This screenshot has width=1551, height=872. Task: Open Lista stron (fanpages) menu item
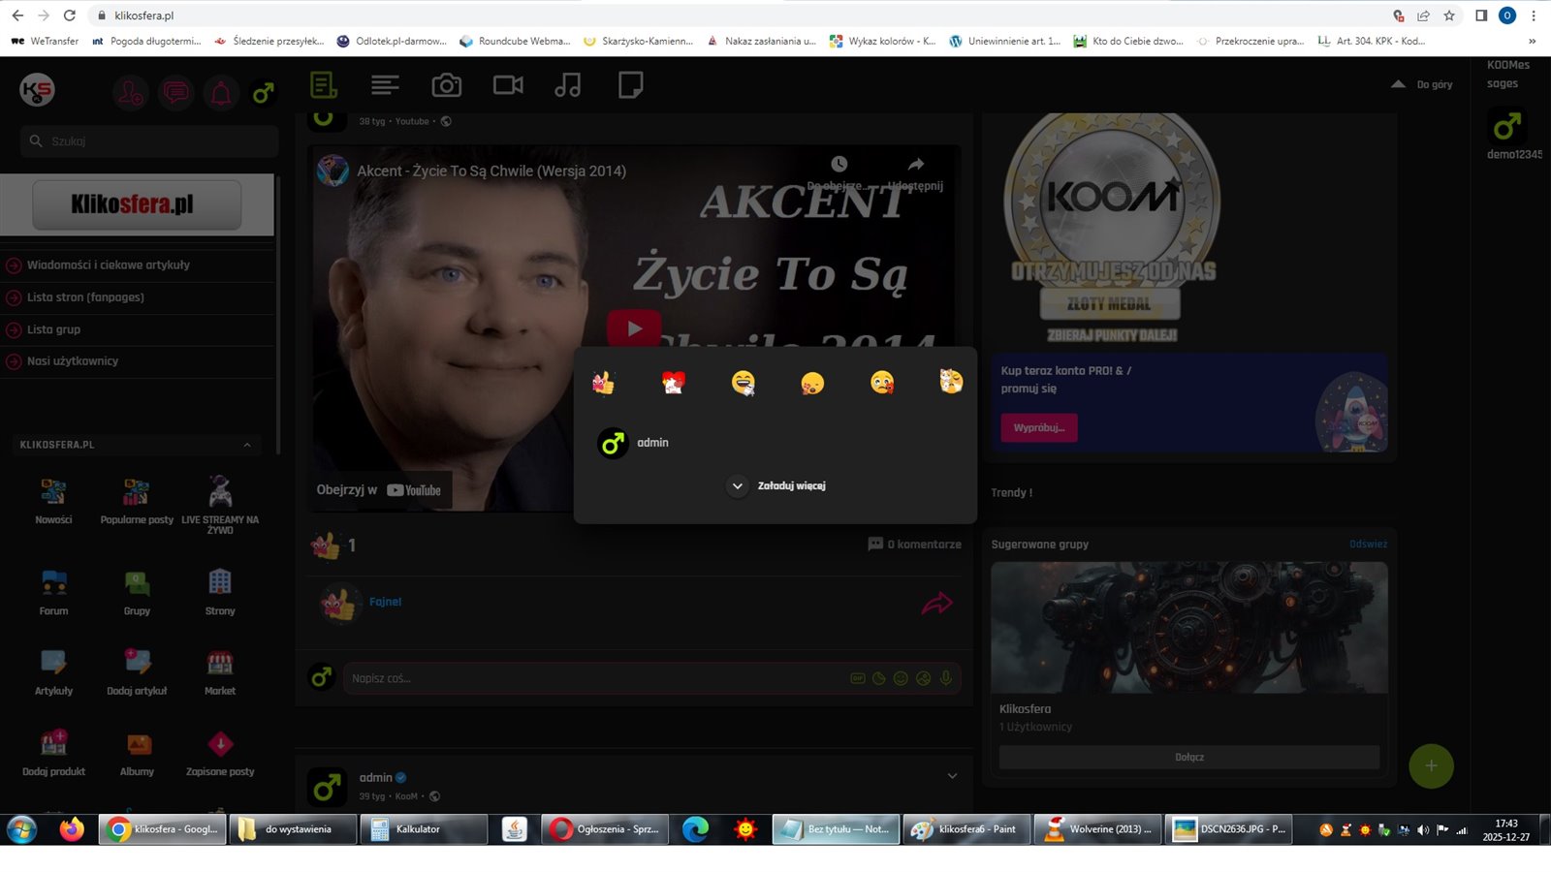point(85,297)
